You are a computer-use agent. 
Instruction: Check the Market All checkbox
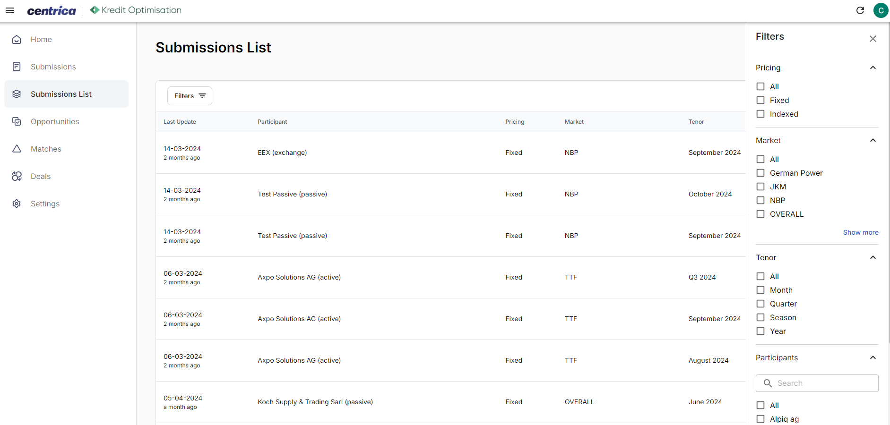click(760, 159)
